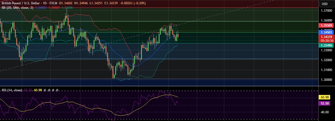
Task: Click the 1.34503 basis price label
Action: pos(326,32)
